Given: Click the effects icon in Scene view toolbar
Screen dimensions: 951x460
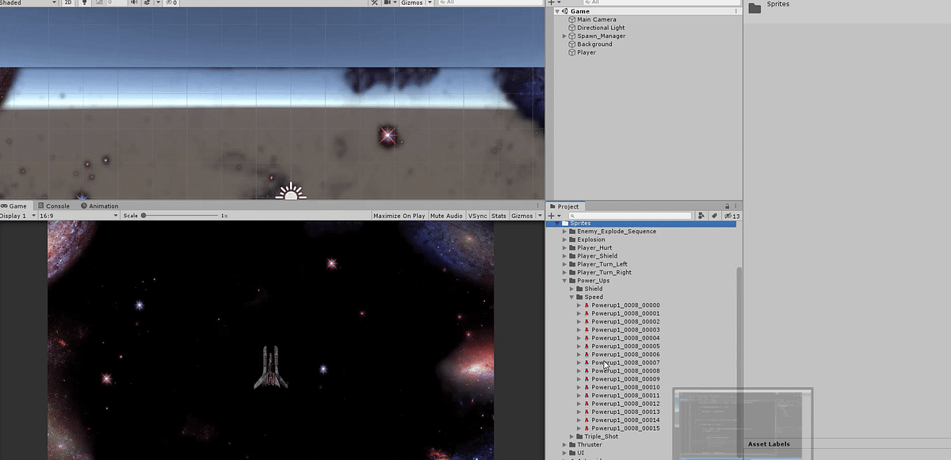Looking at the screenshot, I should (147, 2).
